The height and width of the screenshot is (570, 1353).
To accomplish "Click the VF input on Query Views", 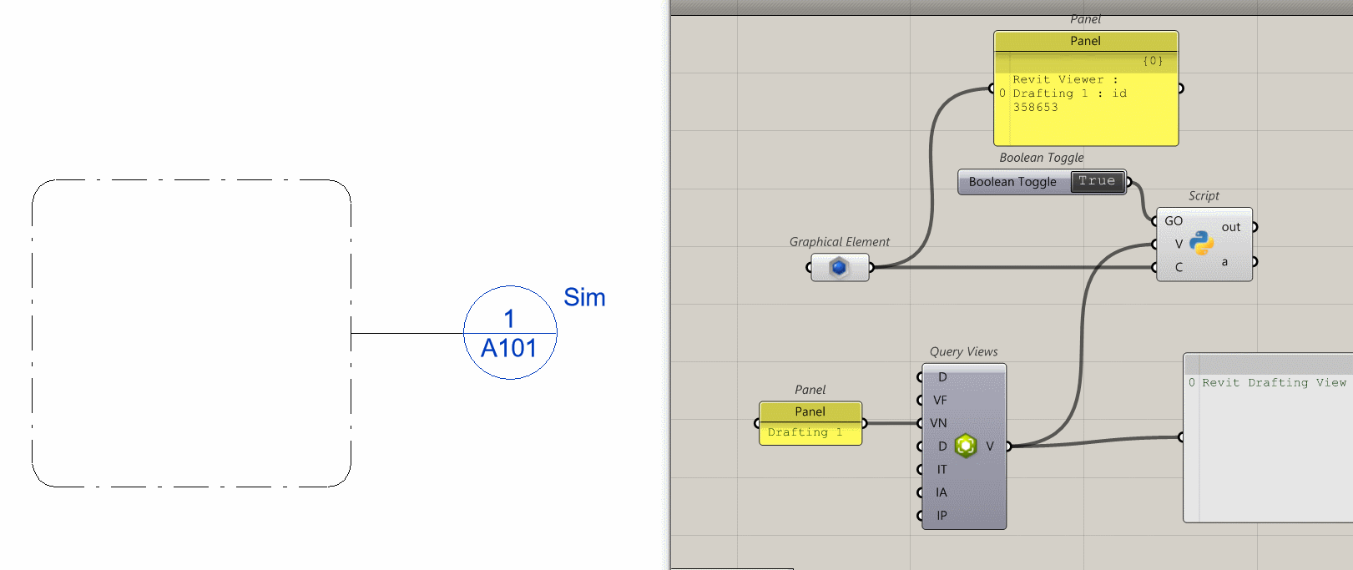I will coord(940,400).
